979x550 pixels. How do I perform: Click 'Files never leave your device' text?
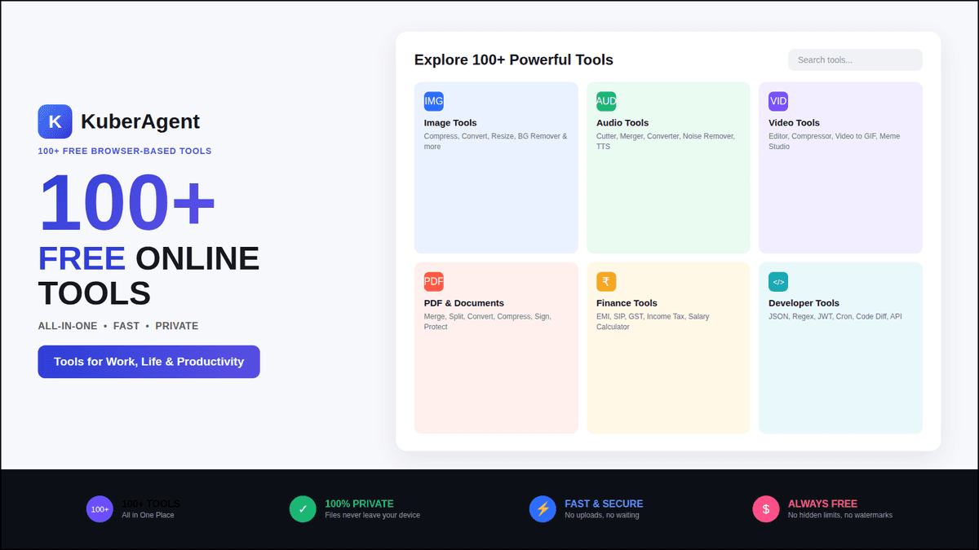tap(373, 515)
